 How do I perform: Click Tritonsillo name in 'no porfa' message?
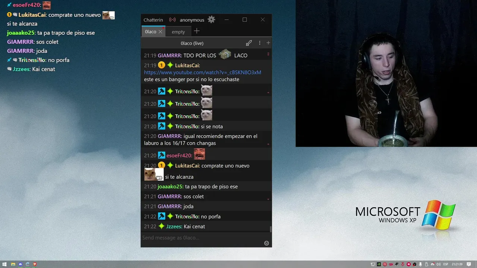187,217
